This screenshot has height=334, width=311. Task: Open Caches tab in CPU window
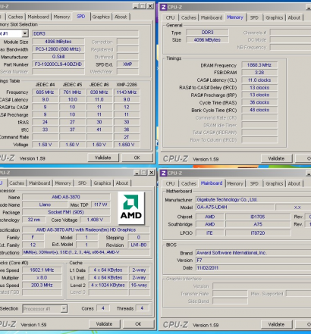[17, 183]
